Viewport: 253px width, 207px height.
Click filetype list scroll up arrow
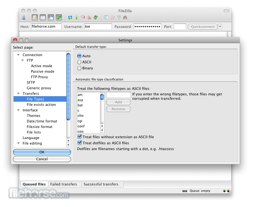(x=102, y=126)
